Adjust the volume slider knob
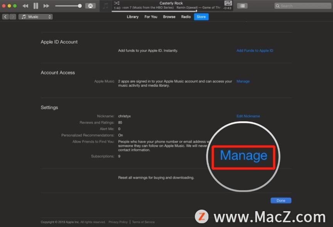This screenshot has width=333, height=227. click(79, 6)
